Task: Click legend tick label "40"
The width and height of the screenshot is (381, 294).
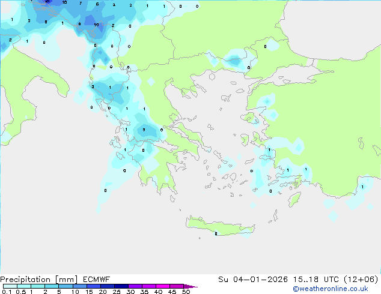Action: pyautogui.click(x=158, y=292)
